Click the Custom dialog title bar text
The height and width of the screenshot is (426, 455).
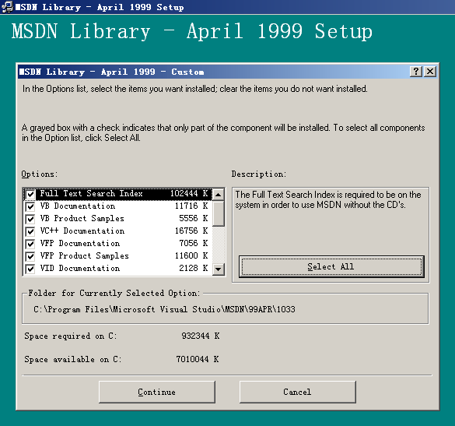[x=111, y=72]
